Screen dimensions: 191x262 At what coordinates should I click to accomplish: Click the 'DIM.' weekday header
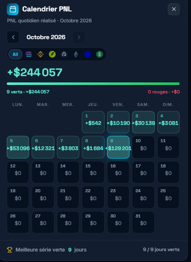click(168, 105)
